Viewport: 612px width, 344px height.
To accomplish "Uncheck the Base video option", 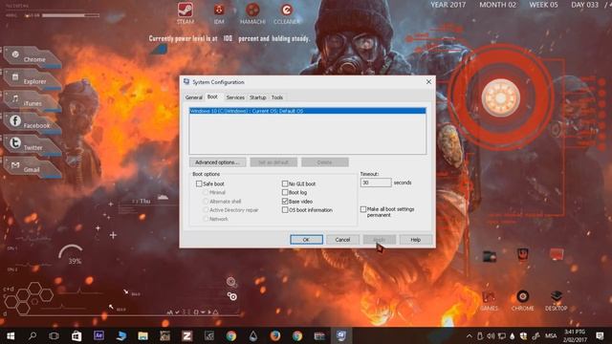I will coord(285,202).
